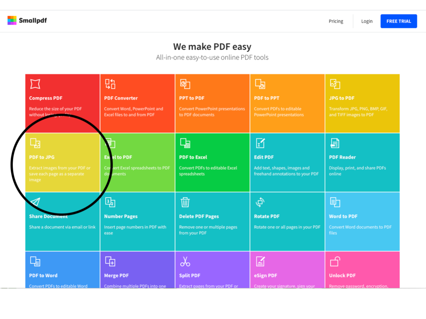
Task: Open the Edit PDF title
Action: [x=264, y=157]
